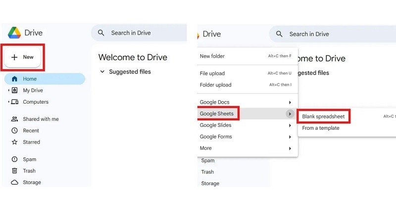Click the Recent clock icon
Viewport: 396px width, 222px height.
tap(15, 130)
